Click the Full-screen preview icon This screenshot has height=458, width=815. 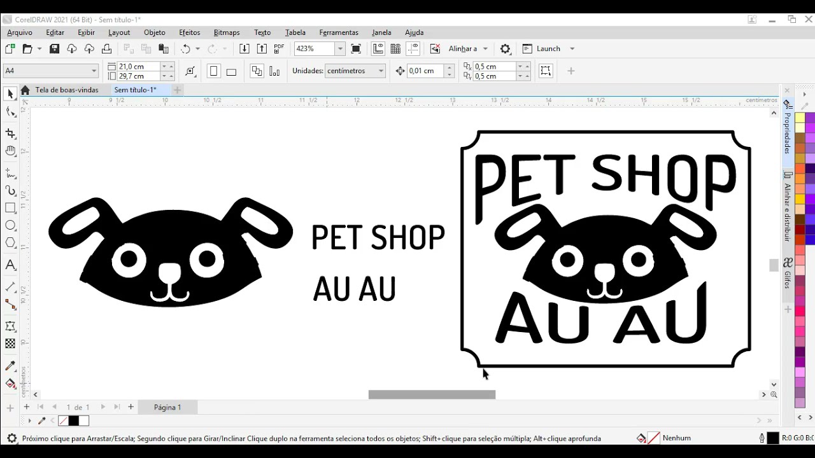coord(356,48)
